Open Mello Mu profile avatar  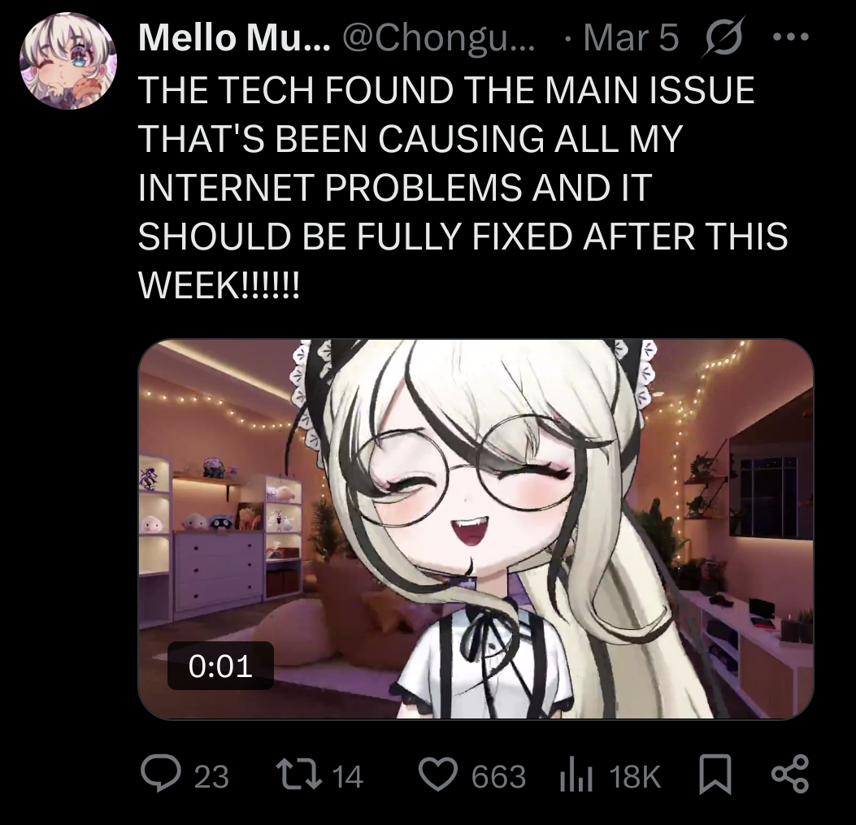click(x=69, y=61)
